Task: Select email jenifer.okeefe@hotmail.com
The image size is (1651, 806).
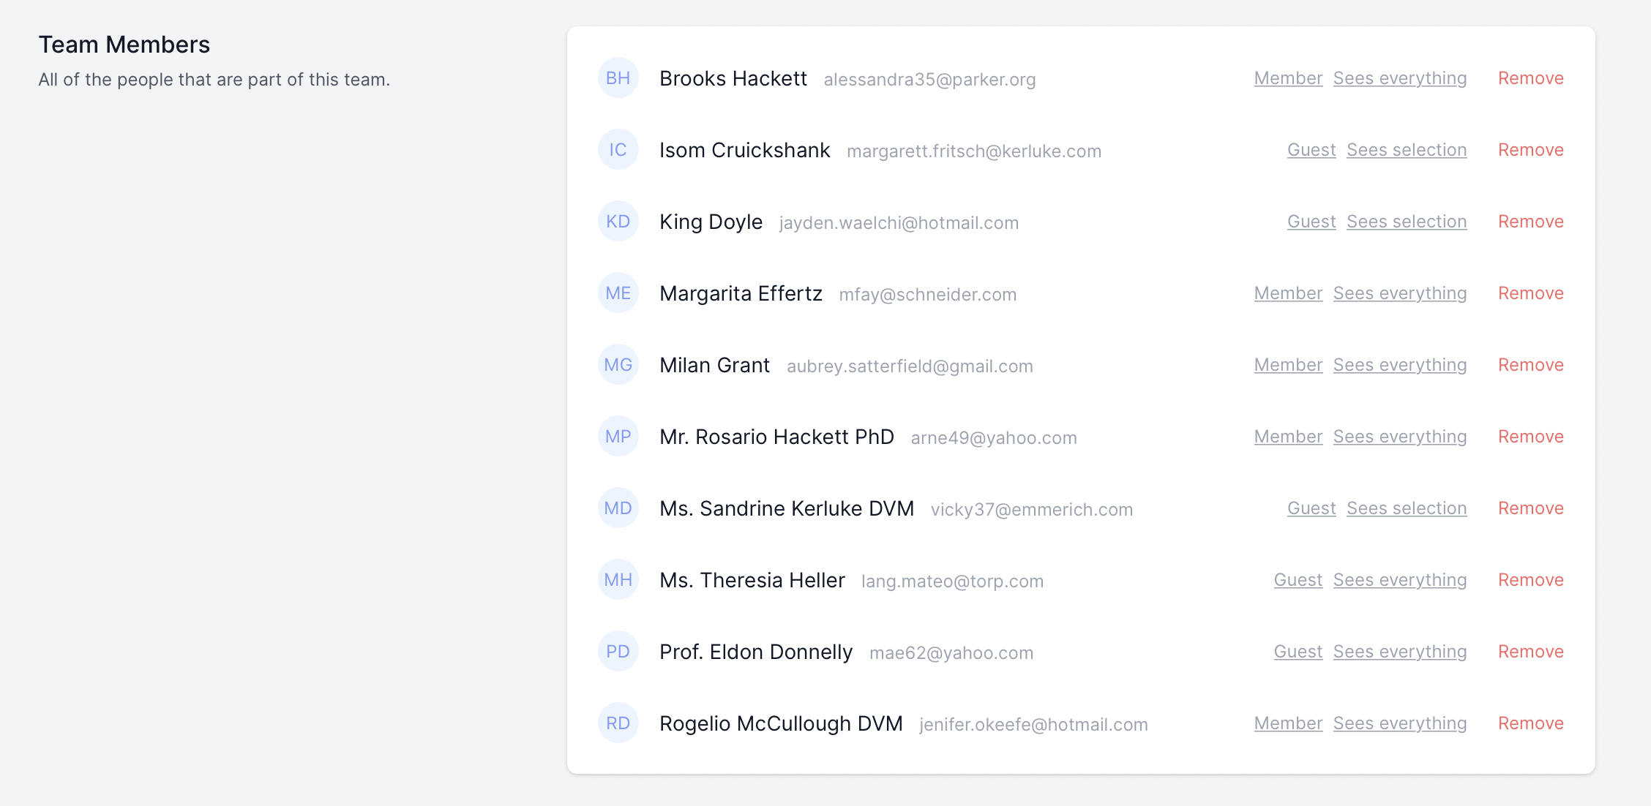Action: (x=1033, y=725)
